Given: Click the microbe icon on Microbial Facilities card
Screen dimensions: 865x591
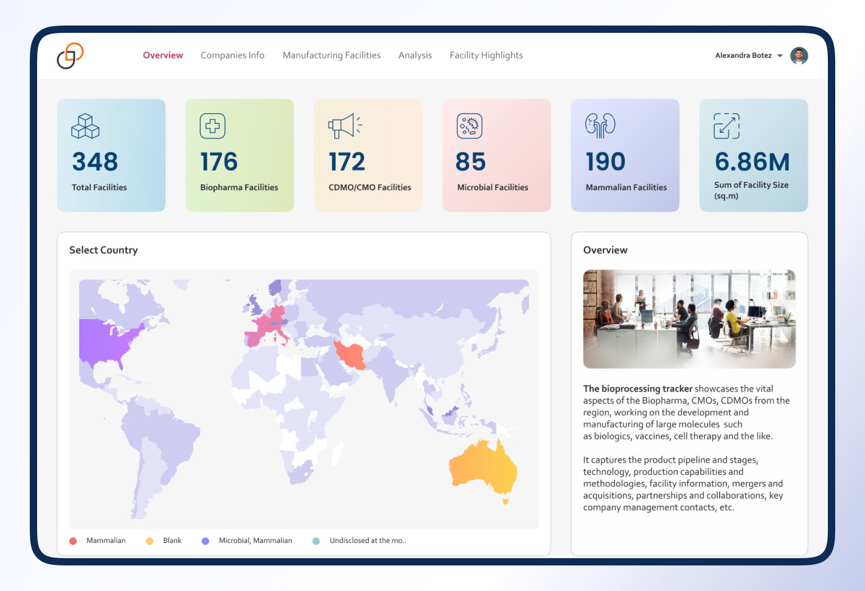Looking at the screenshot, I should click(x=470, y=126).
